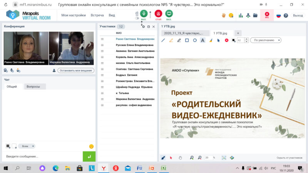Image resolution: width=308 pixels, height=173 pixels.
Task: Choose the white chat background color swatch
Action: click(14, 146)
